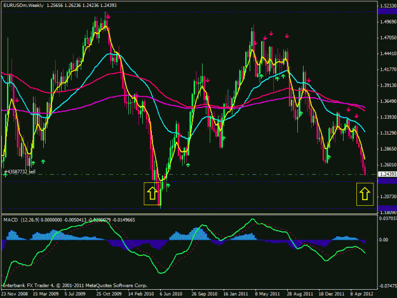Image resolution: width=397 pixels, height=298 pixels.
Task: Click the 23 Nov 2008 date label
Action: [x=15, y=294]
